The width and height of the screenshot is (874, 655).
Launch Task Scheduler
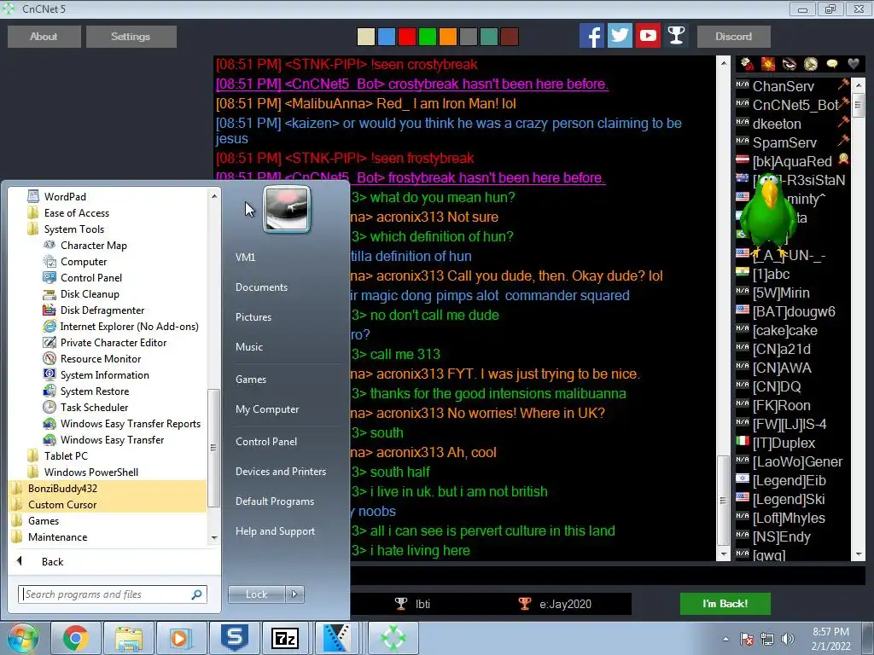(94, 407)
